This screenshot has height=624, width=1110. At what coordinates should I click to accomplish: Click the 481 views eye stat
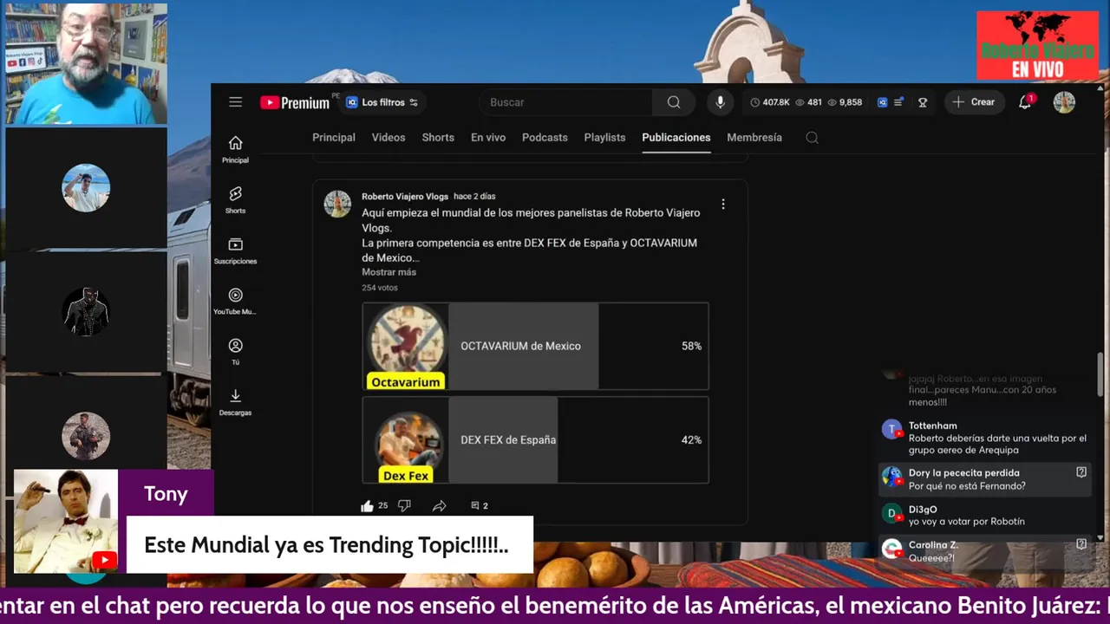(x=809, y=102)
